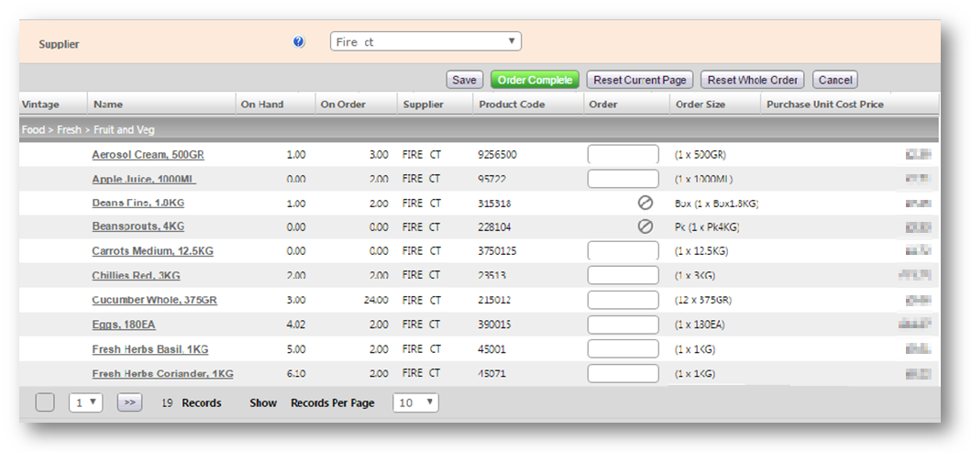
Task: Open the Beansprouts, 4KG link
Action: [x=138, y=227]
